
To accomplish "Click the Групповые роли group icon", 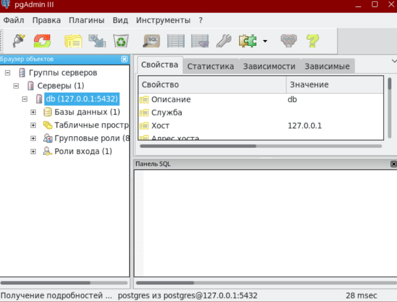I will tap(48, 138).
